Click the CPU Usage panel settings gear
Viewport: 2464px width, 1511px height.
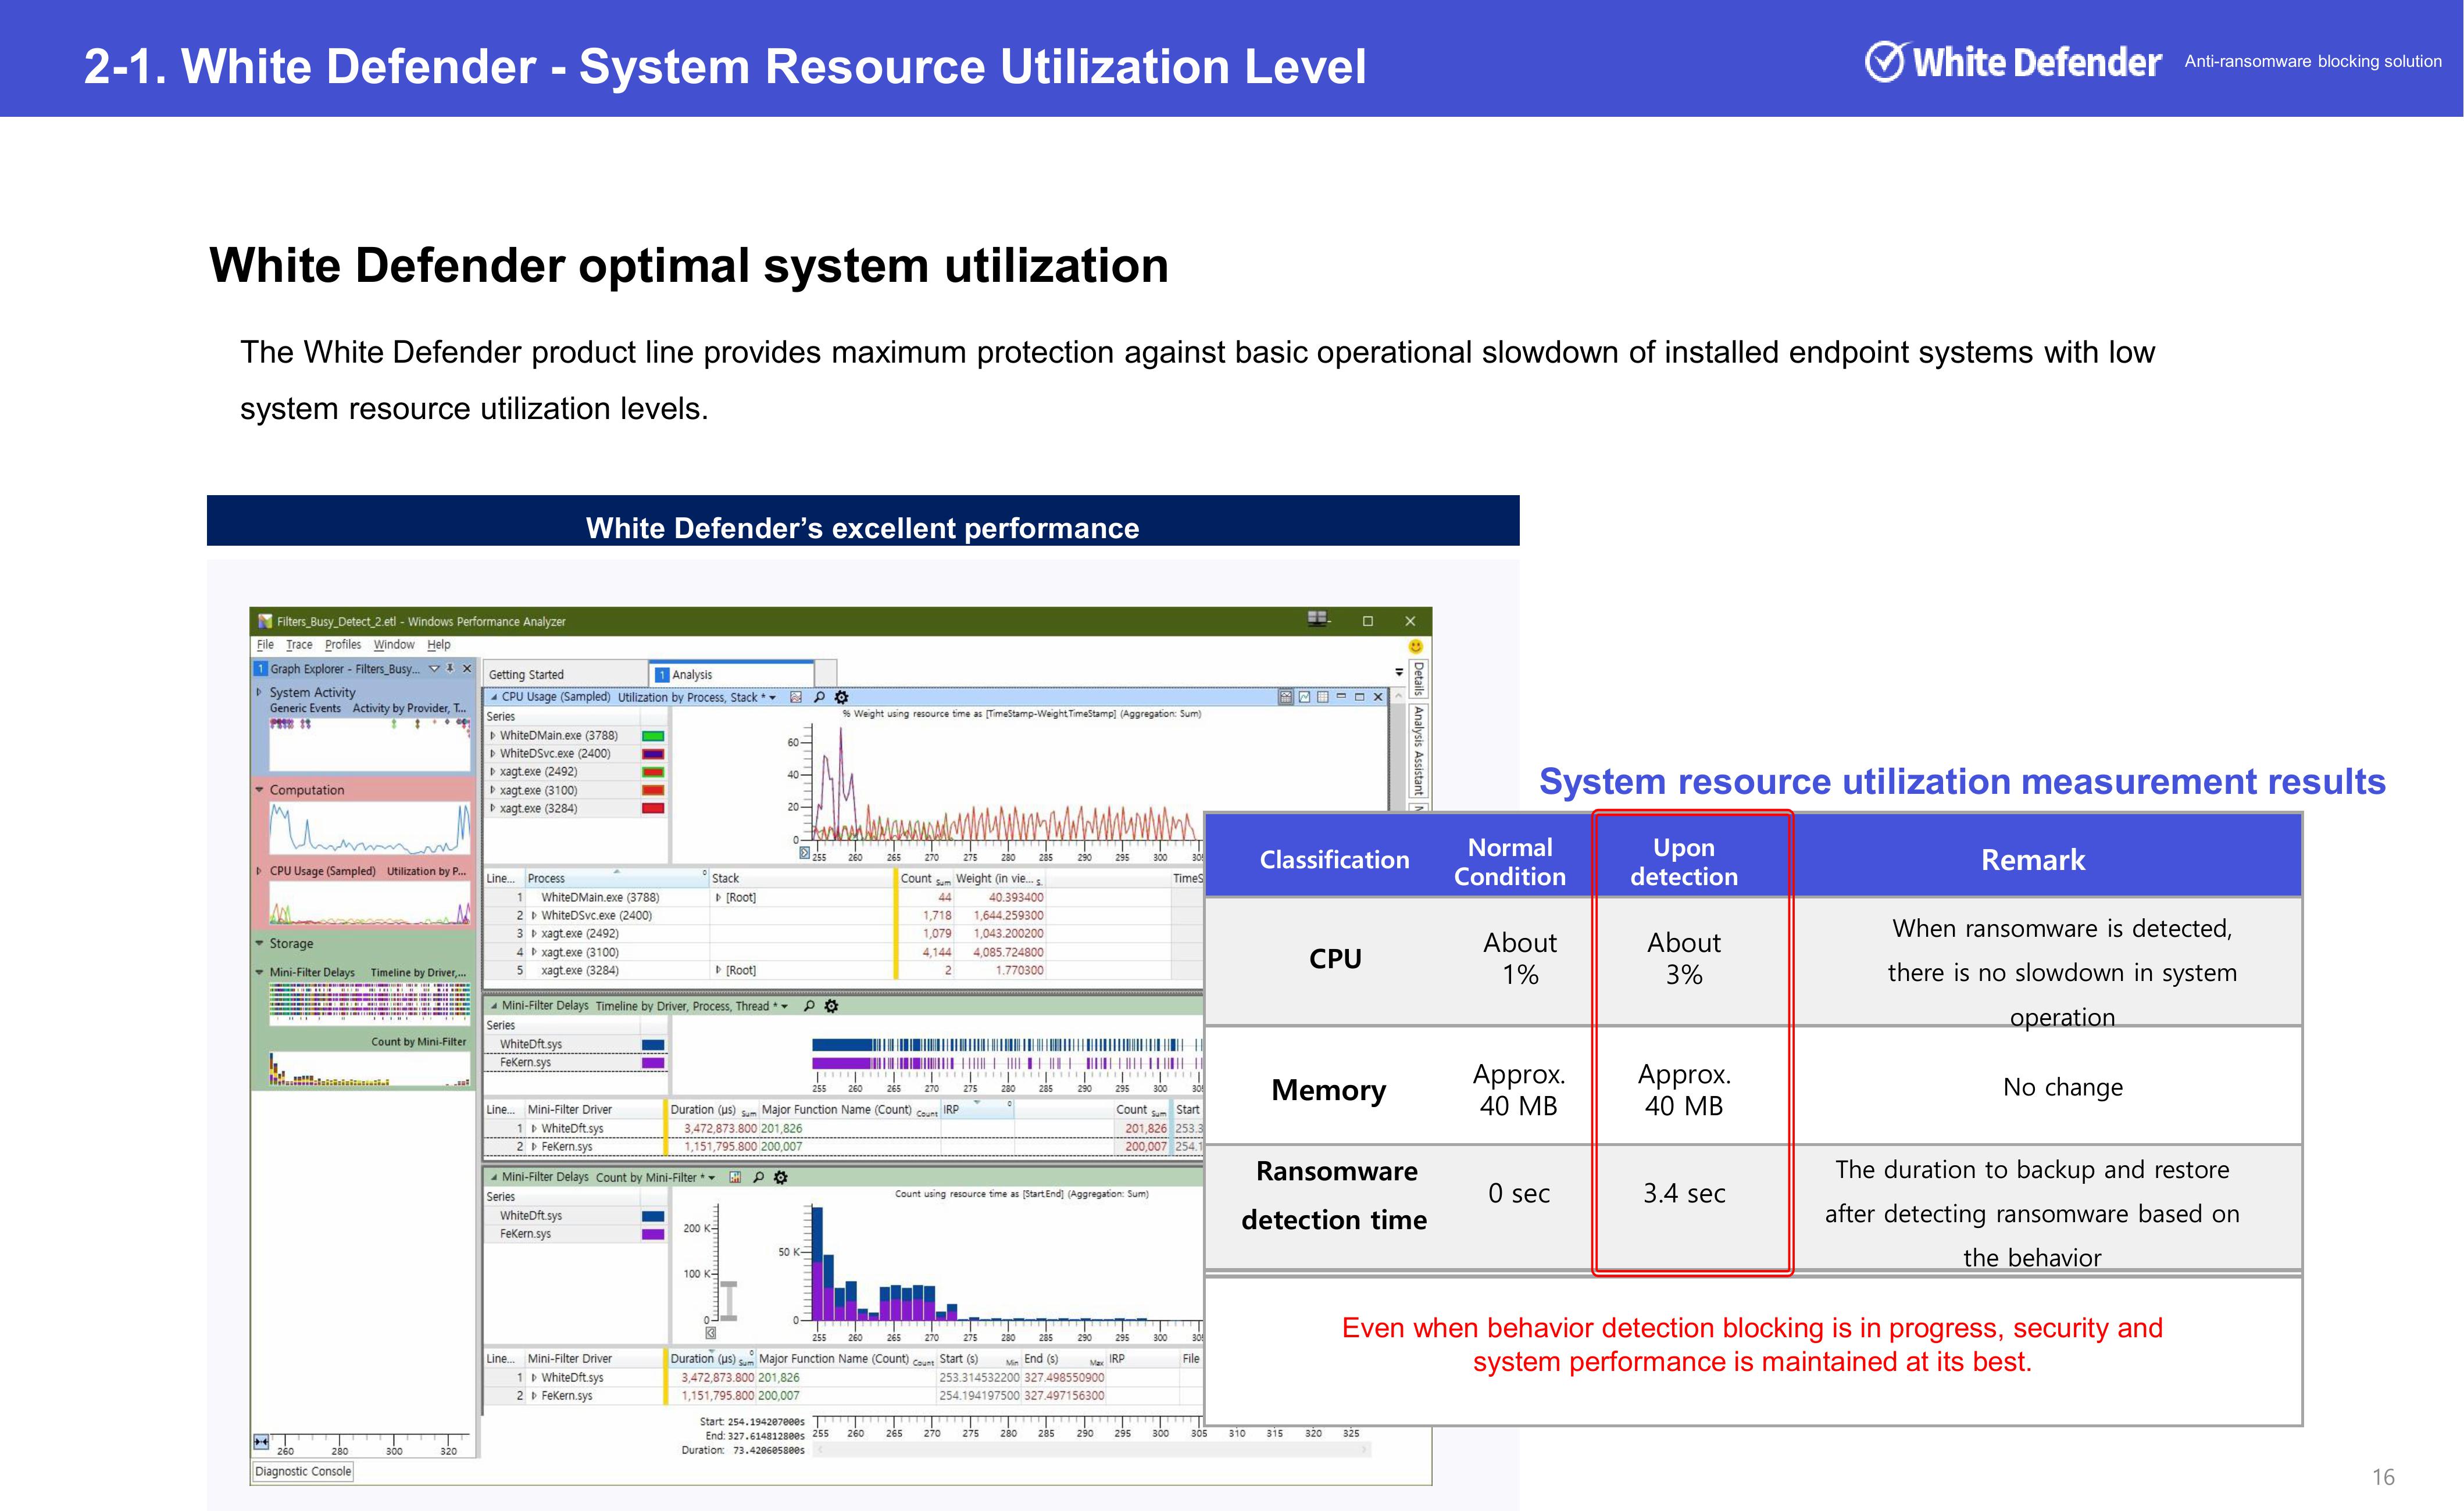pos(841,697)
